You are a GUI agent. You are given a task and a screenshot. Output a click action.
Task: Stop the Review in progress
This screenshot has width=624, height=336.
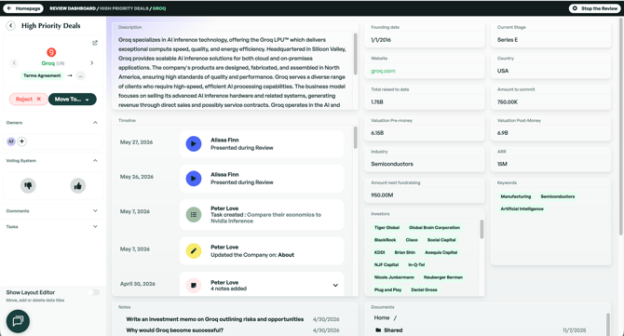(595, 8)
